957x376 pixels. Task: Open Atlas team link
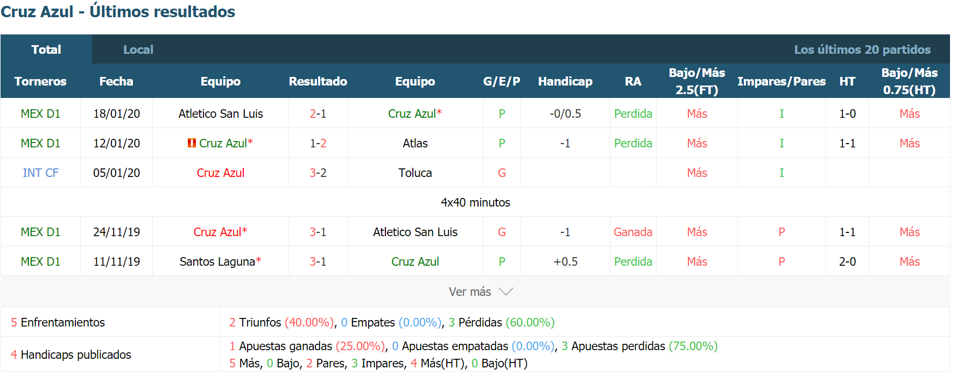click(415, 143)
